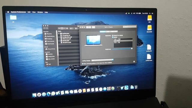The height and width of the screenshot is (108, 192).
Task: Click the Name column header in Finder
Action: (60, 31)
